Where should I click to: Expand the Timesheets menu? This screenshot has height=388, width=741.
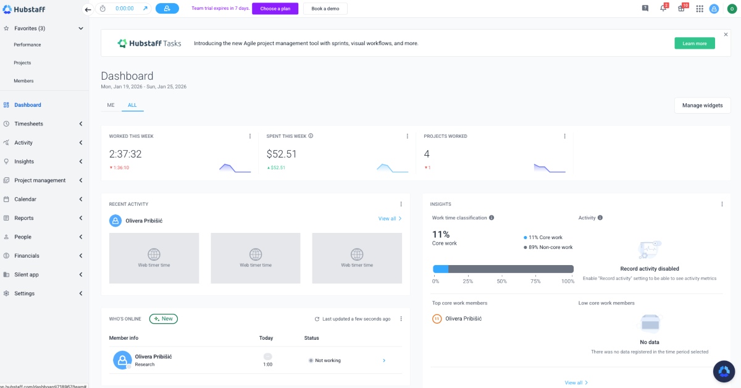coord(81,124)
